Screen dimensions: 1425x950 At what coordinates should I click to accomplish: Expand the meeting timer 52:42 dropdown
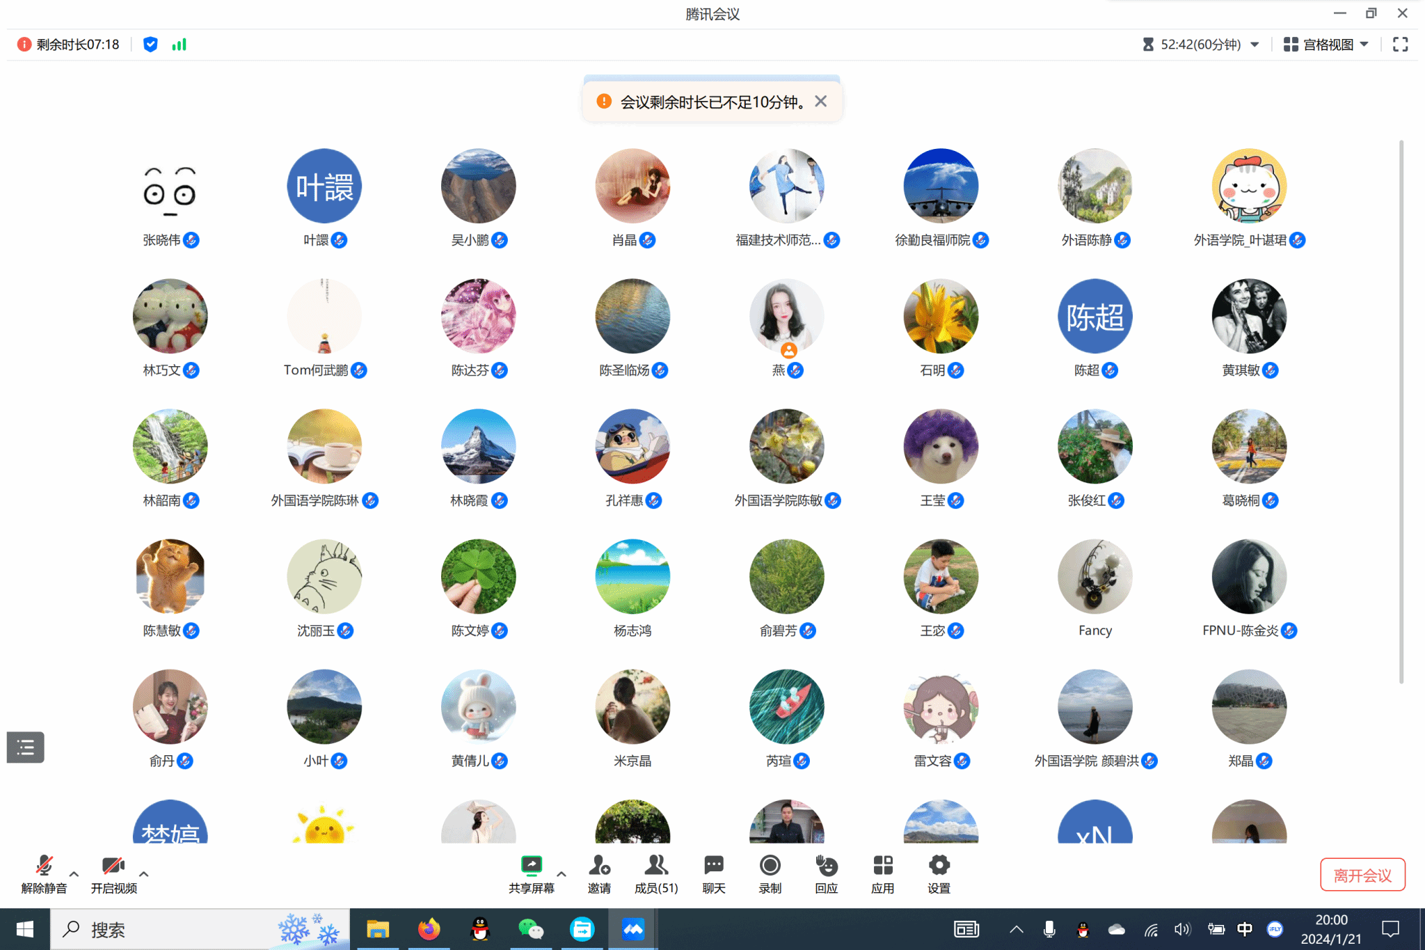tap(1255, 45)
